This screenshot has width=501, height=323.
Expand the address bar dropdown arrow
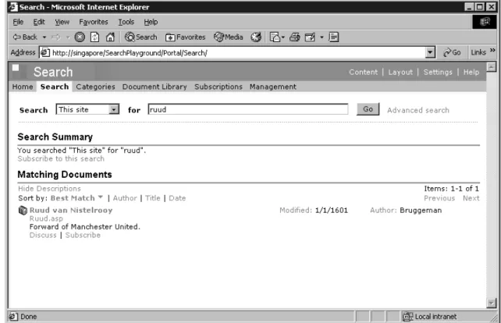click(x=431, y=52)
